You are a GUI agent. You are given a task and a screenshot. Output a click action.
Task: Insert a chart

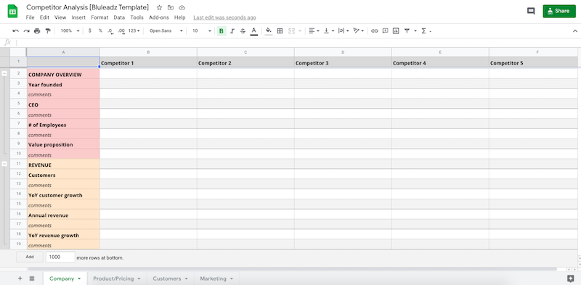point(396,31)
